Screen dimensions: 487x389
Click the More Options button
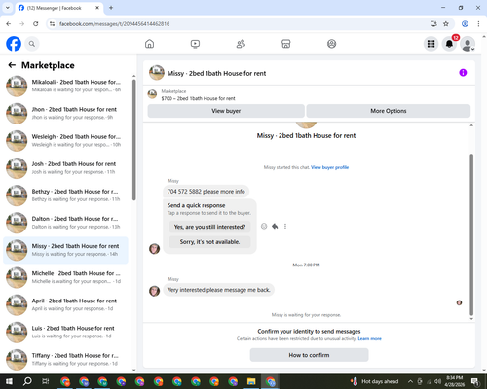point(389,111)
